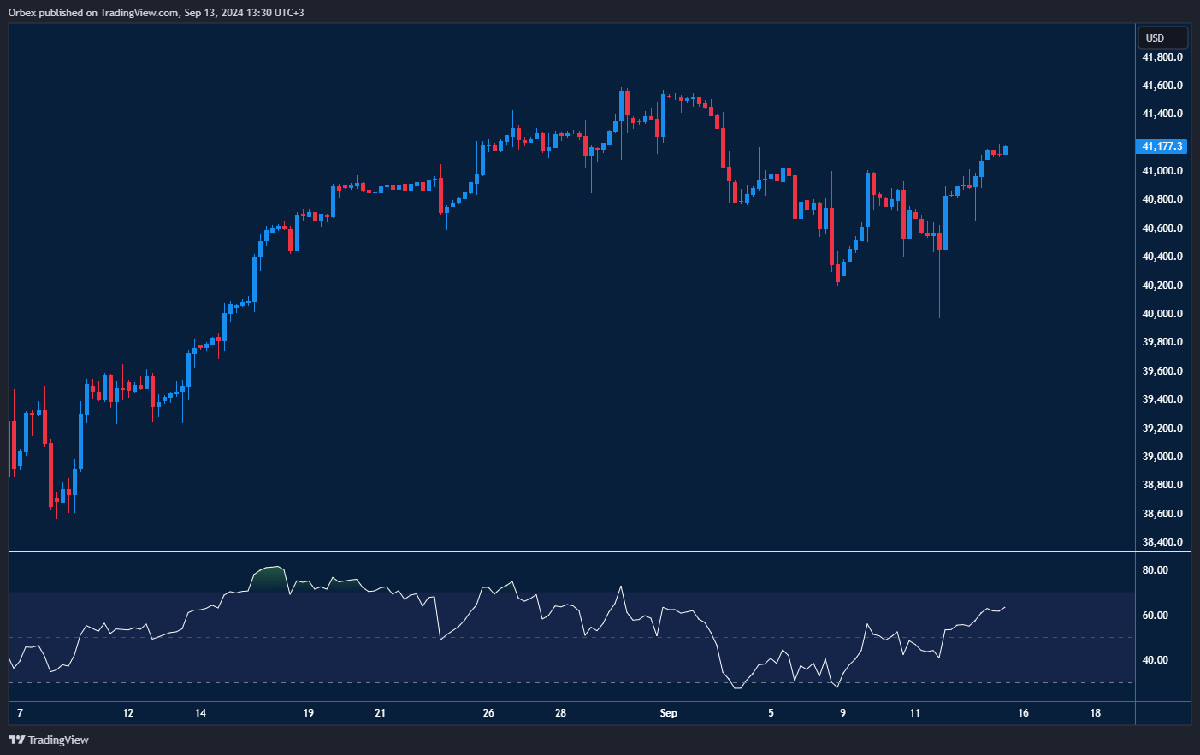Image resolution: width=1200 pixels, height=755 pixels.
Task: Click the 60.00 RSI scale label
Action: [x=1156, y=616]
